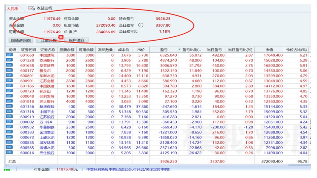The image size is (317, 178).
Task: Open detail icon for 600585 海螺水泥
Action: 10,147
